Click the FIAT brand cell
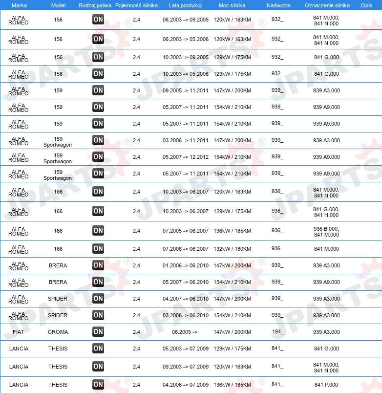This screenshot has height=393, width=382. 18,332
